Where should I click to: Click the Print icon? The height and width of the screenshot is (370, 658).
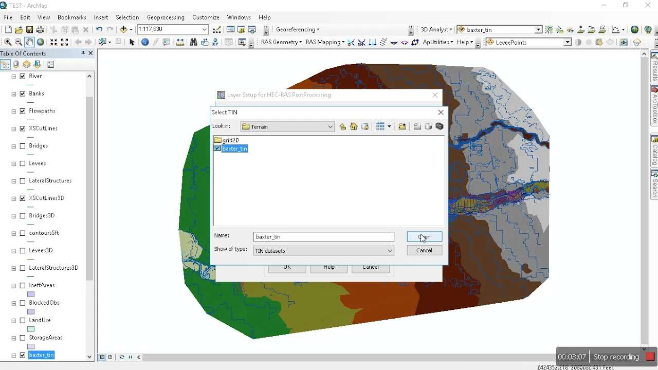[40, 30]
